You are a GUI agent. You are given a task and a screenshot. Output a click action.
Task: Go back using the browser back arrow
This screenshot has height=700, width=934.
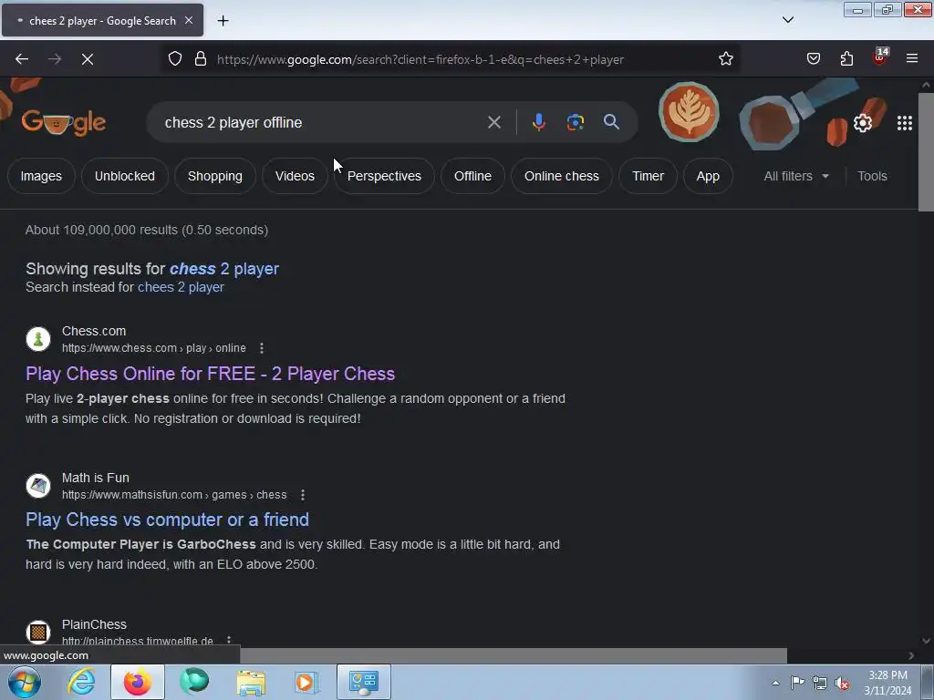(22, 59)
